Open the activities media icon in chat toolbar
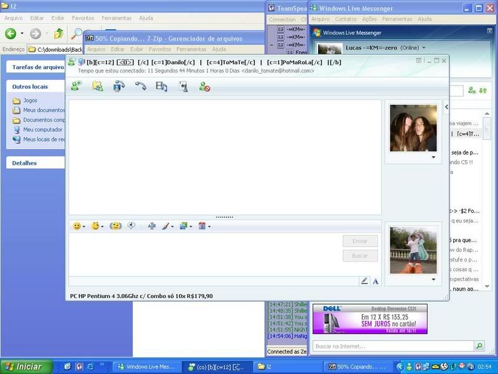Viewport: 498px width, 374px height. tap(161, 87)
